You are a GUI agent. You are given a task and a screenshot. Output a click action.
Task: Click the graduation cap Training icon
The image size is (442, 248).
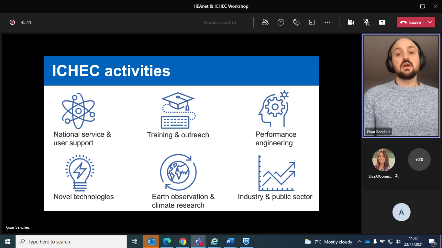(x=178, y=110)
